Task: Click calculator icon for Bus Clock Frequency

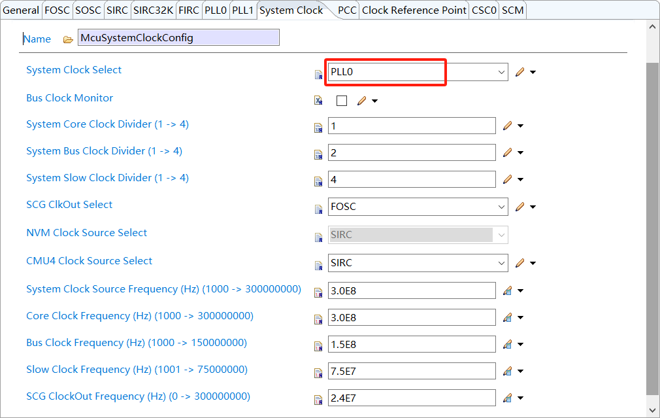Action: [x=507, y=344]
